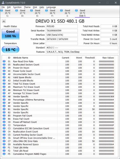Open the Language menu
The image size is (120, 159).
(51, 7)
